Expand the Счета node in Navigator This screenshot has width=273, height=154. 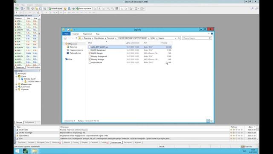click(x=16, y=76)
